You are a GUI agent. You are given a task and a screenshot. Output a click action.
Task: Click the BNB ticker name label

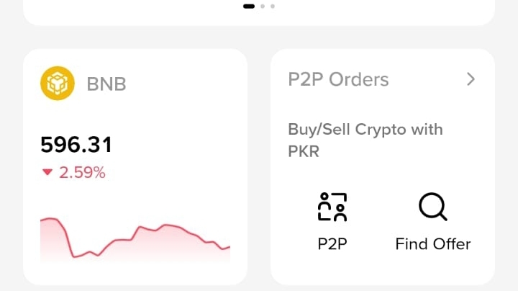[106, 84]
